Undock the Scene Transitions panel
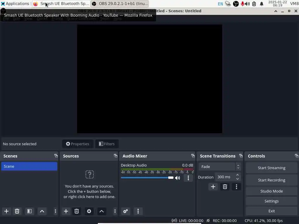Screen dimensions: 299x224 (241, 156)
